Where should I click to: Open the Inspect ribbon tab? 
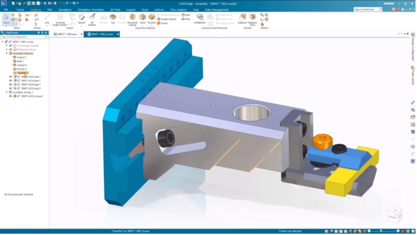click(131, 10)
